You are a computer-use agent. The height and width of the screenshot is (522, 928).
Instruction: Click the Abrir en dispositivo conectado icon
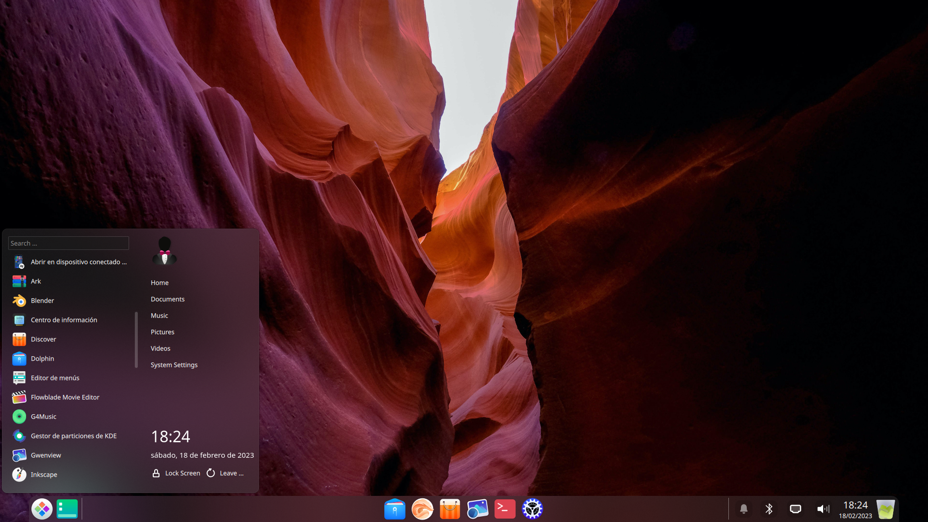(19, 262)
